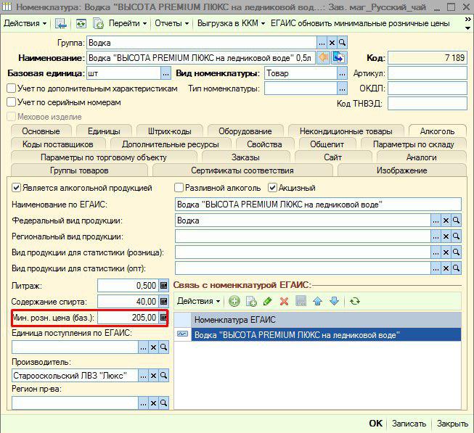The width and height of the screenshot is (474, 433).
Task: Open Группа selection with ellipsis button
Action: 322,43
